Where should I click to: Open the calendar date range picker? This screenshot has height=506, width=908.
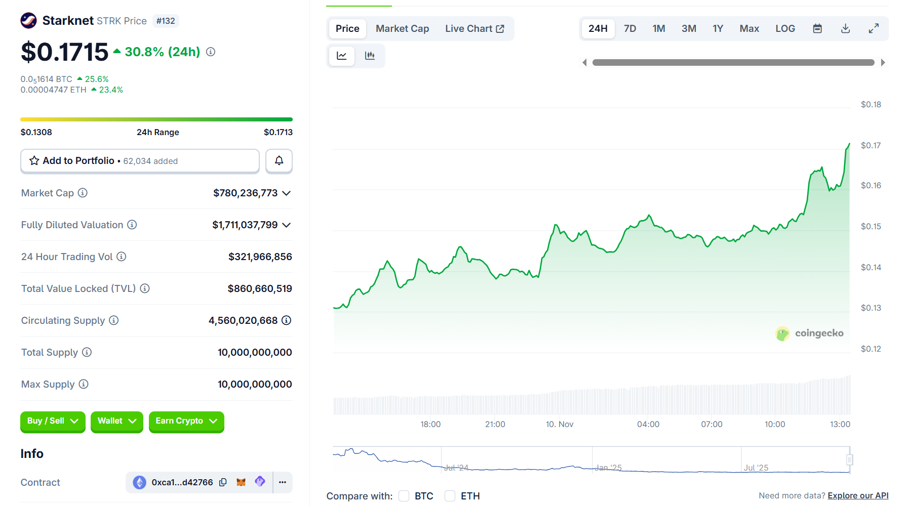817,29
